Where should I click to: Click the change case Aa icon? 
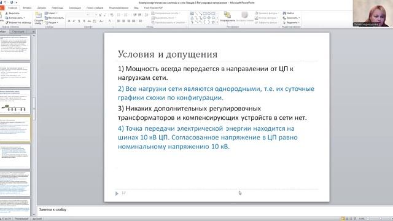(101, 21)
